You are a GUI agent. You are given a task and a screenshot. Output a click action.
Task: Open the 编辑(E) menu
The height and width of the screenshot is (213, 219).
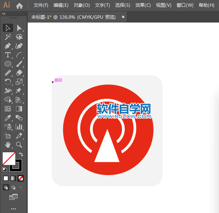click(61, 5)
